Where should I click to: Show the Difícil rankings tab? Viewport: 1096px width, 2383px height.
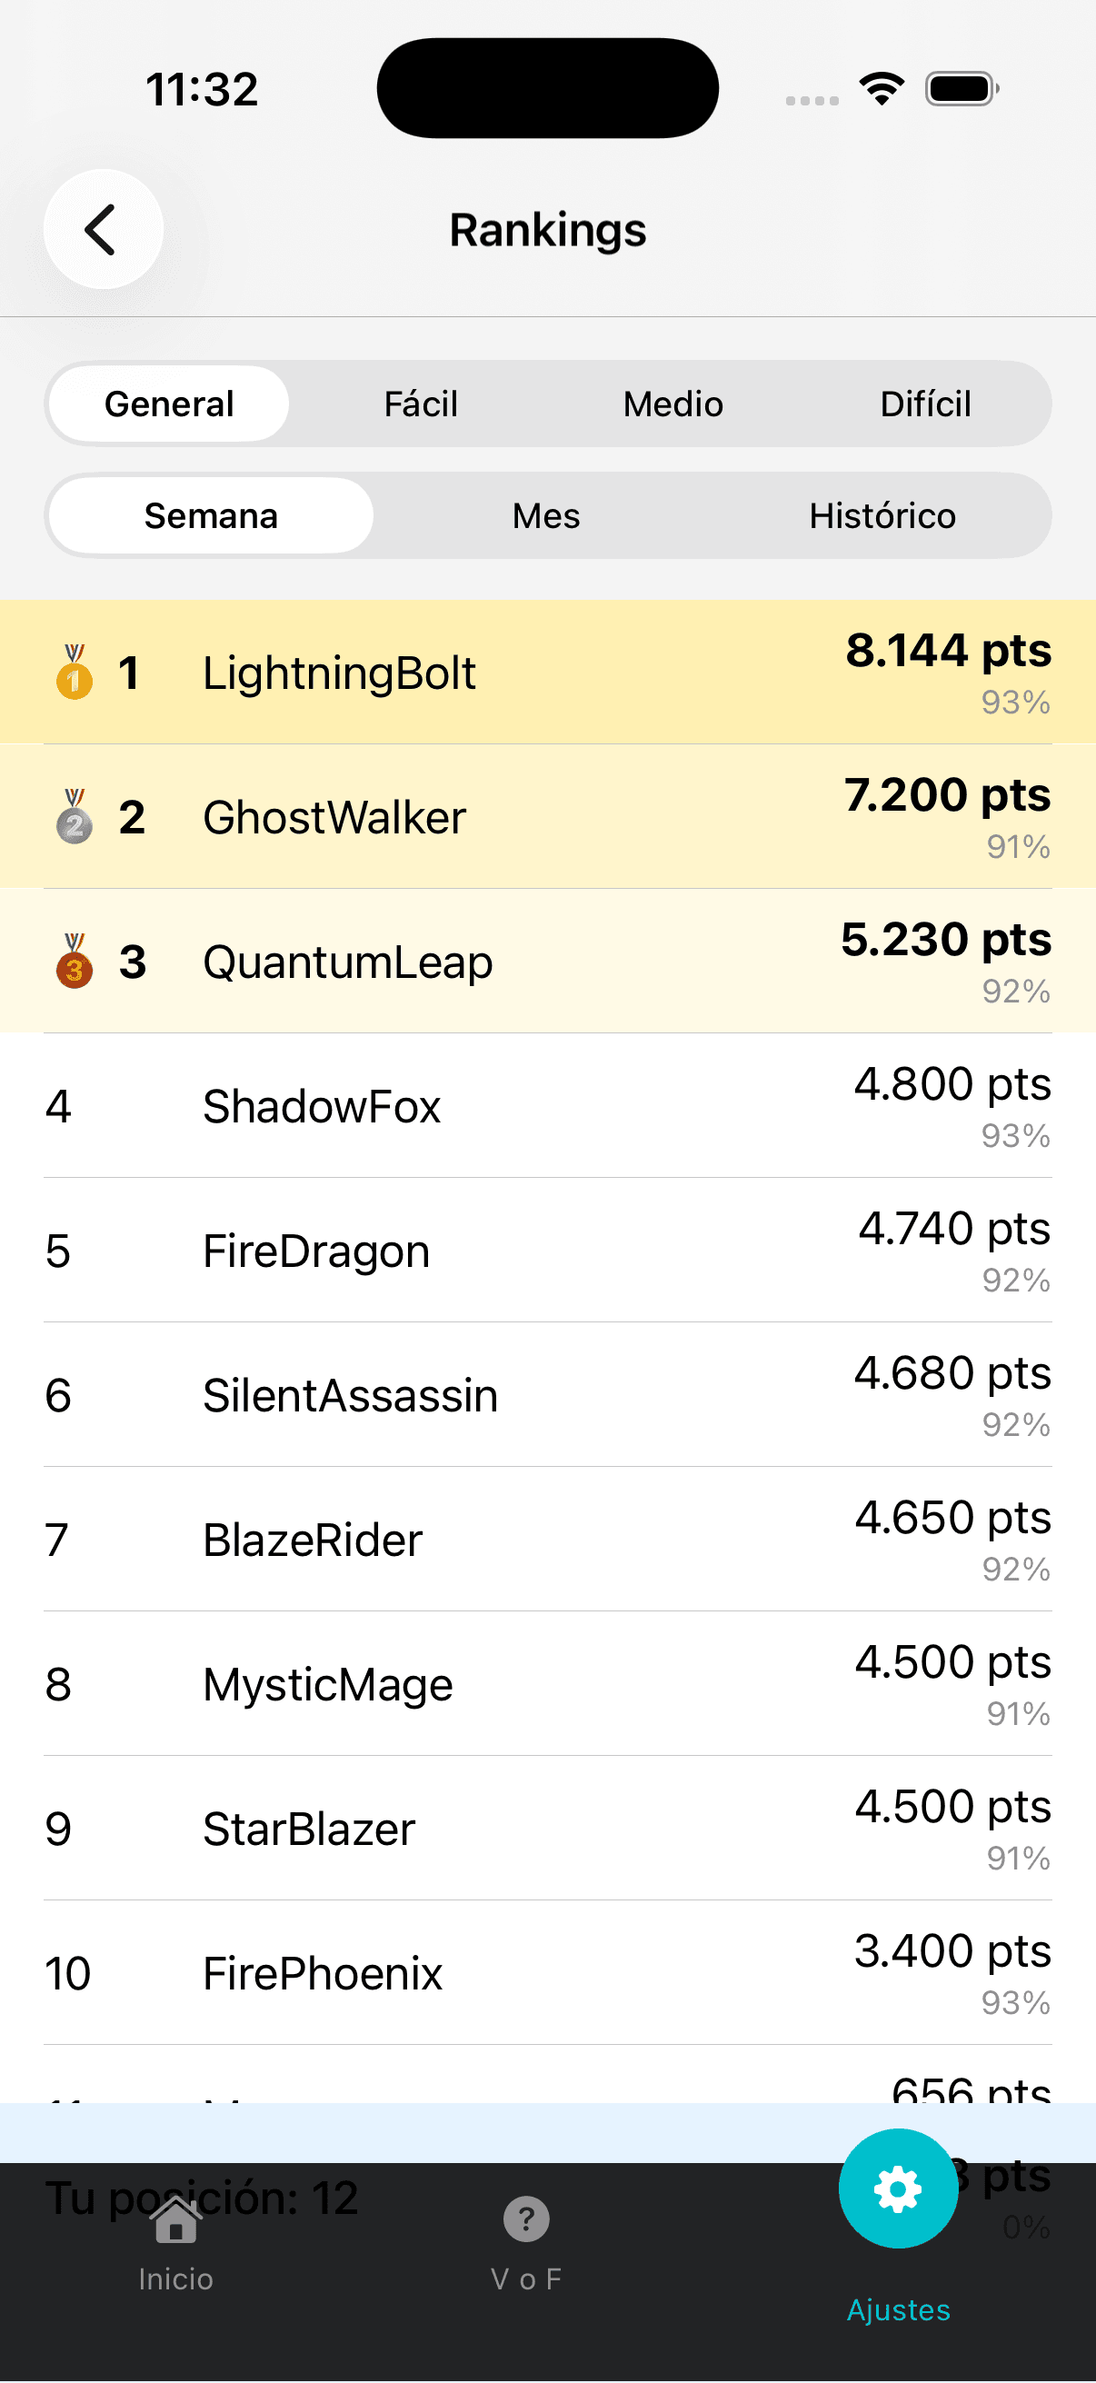click(925, 404)
